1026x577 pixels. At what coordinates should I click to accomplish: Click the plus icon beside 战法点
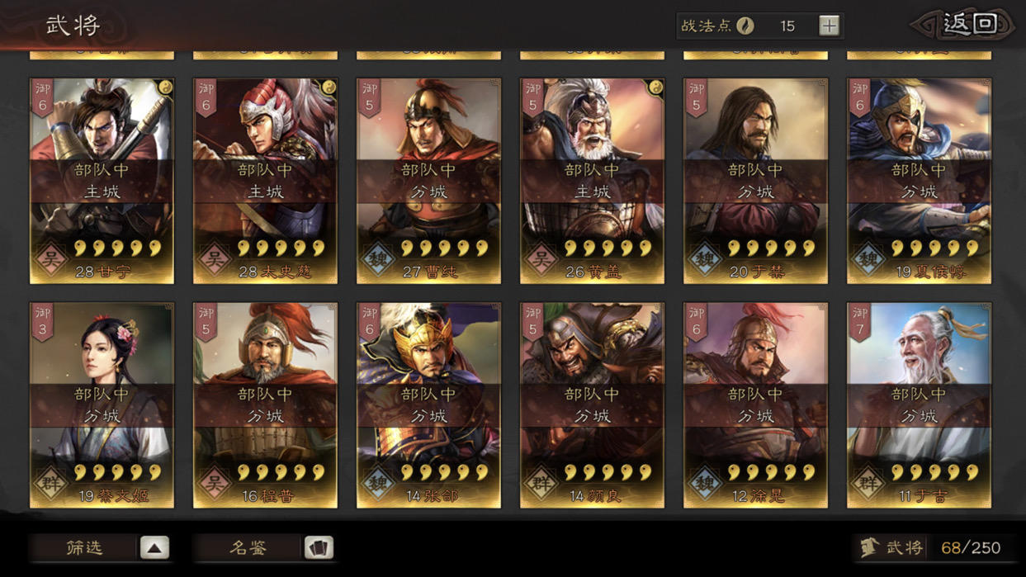coord(829,26)
